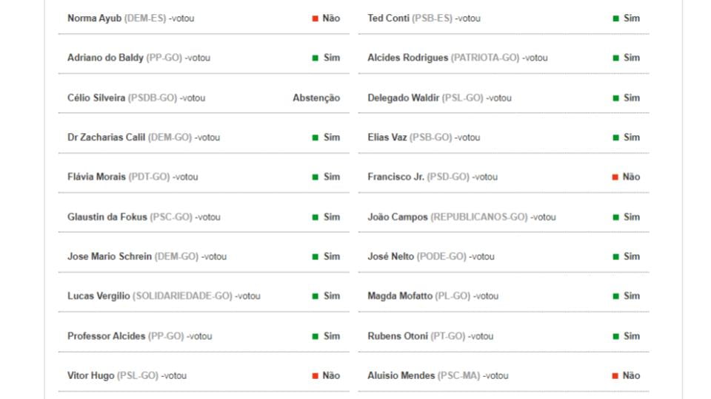Screen dimensions: 711x399
Task: Click the Abstenção vote label for Célio Silveira
Action: (x=316, y=98)
